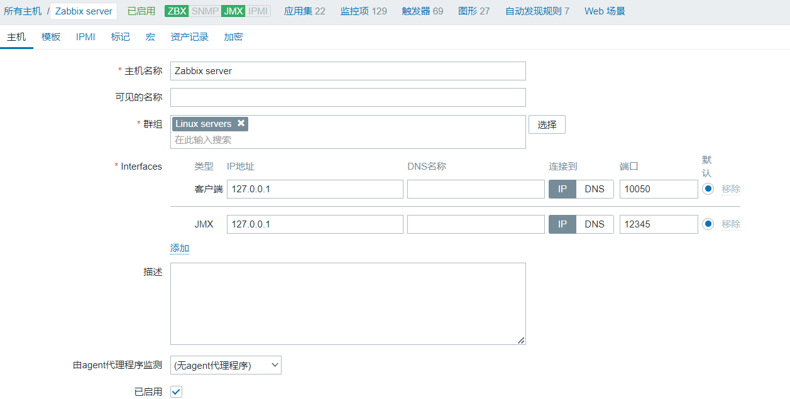The image size is (790, 399).
Task: Set 客户端 interface connect to IP
Action: click(562, 189)
